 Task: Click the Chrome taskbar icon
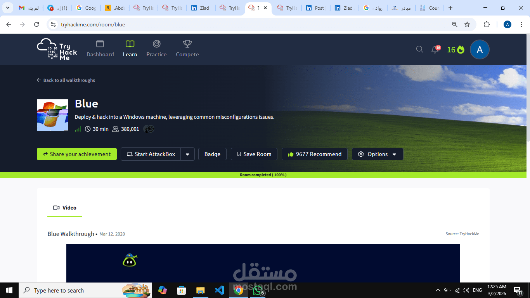(x=238, y=290)
